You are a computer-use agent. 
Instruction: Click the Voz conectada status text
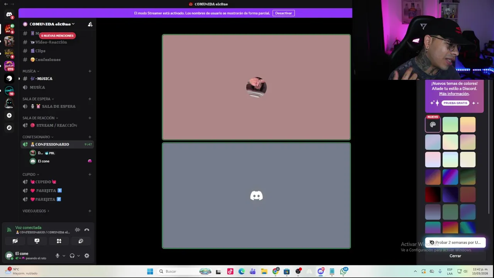click(x=28, y=228)
